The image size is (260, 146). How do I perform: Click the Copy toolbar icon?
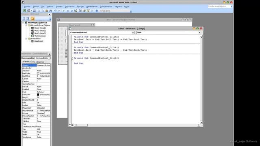point(43,11)
